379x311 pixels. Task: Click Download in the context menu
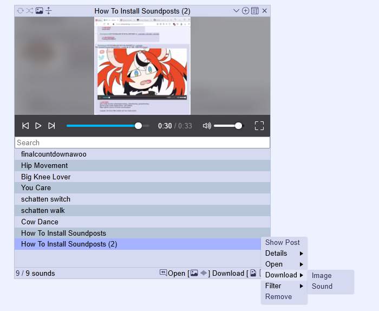(x=284, y=275)
